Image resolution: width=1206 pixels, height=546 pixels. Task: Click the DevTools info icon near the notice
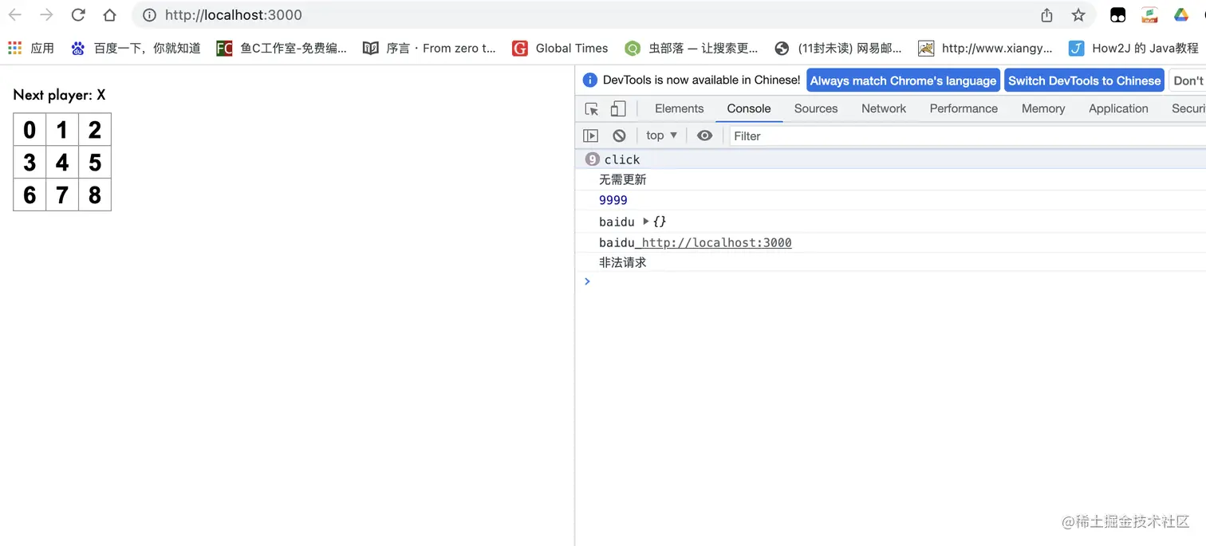click(x=589, y=80)
